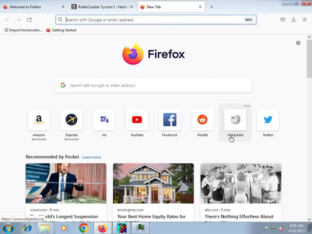Open a new tab with plus button
The image size is (312, 234).
[x=211, y=7]
